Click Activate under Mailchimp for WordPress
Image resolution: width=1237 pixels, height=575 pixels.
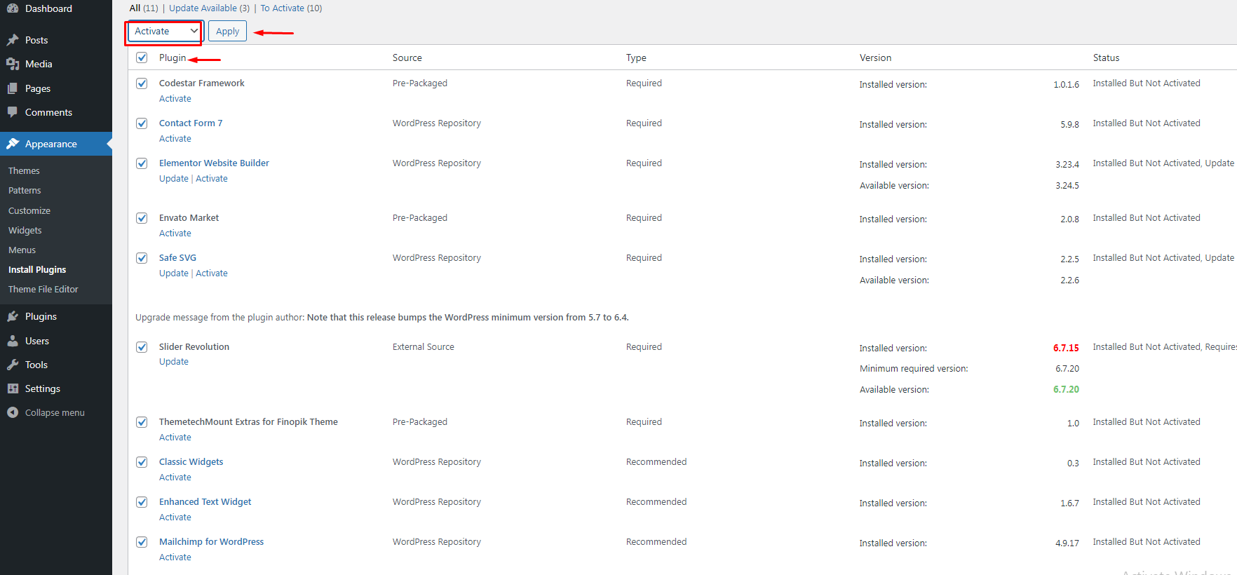(x=175, y=557)
